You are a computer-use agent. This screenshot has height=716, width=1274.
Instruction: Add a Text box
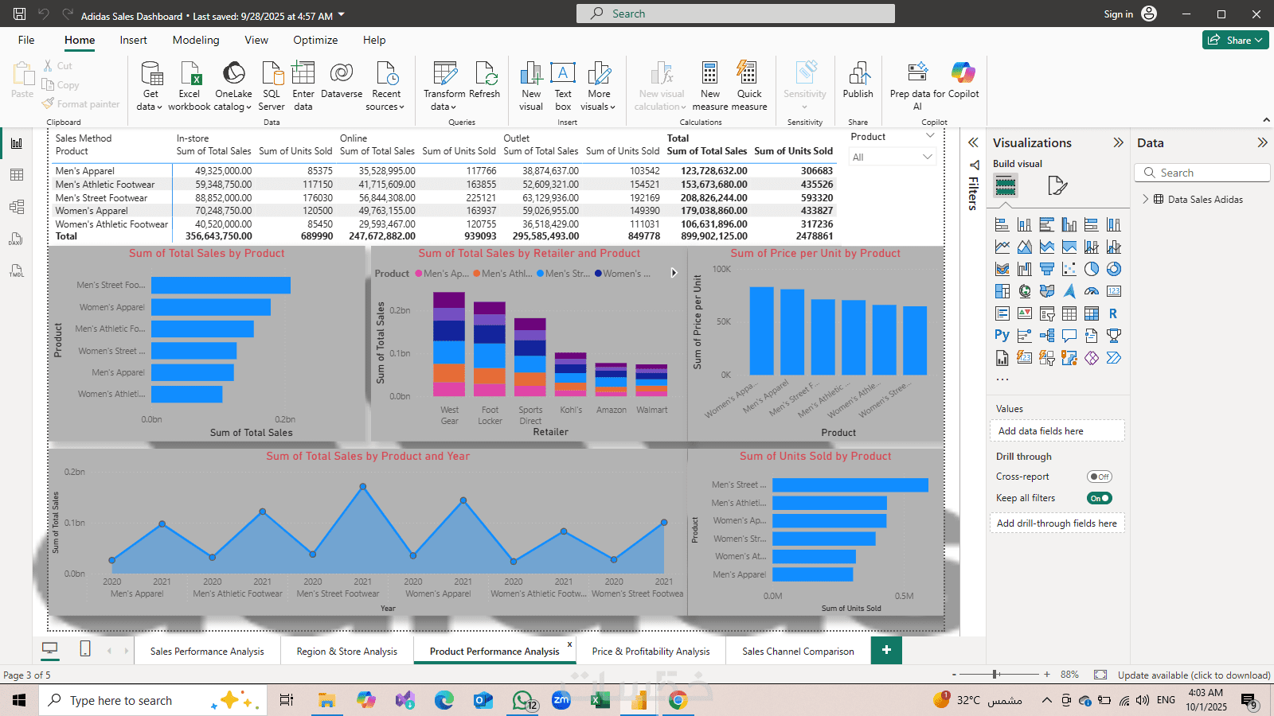pos(563,86)
